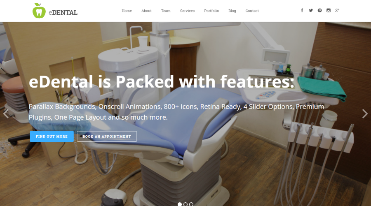Navigate to the Team section

coord(166,11)
